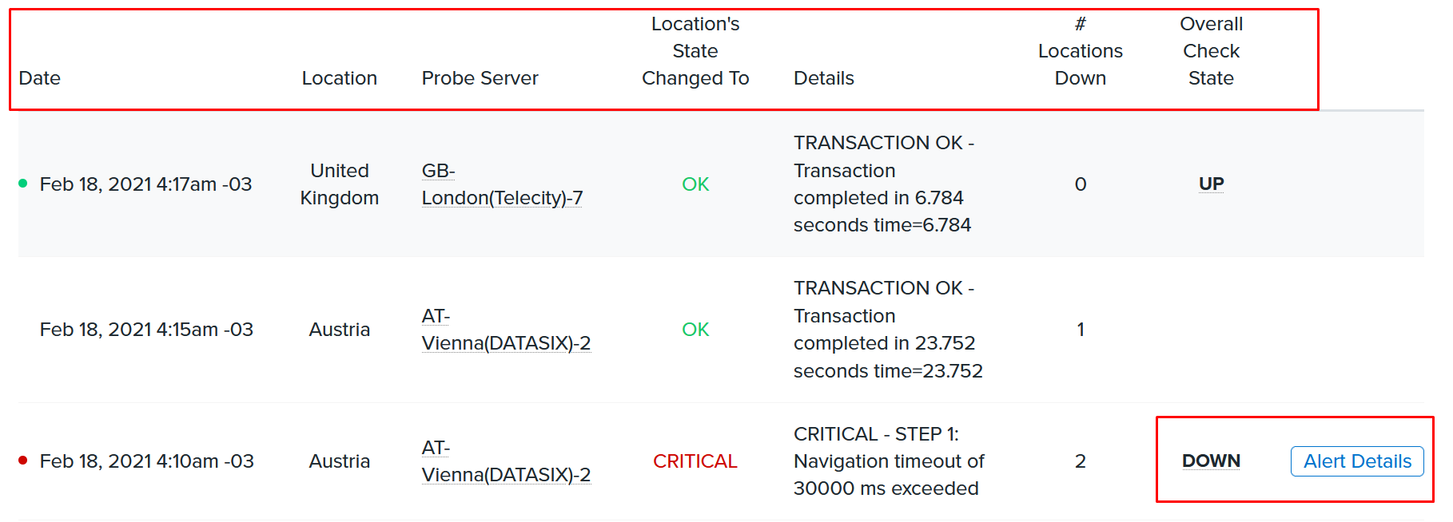Open Alert Details for the CRITICAL event
This screenshot has width=1453, height=522.
pyautogui.click(x=1356, y=461)
